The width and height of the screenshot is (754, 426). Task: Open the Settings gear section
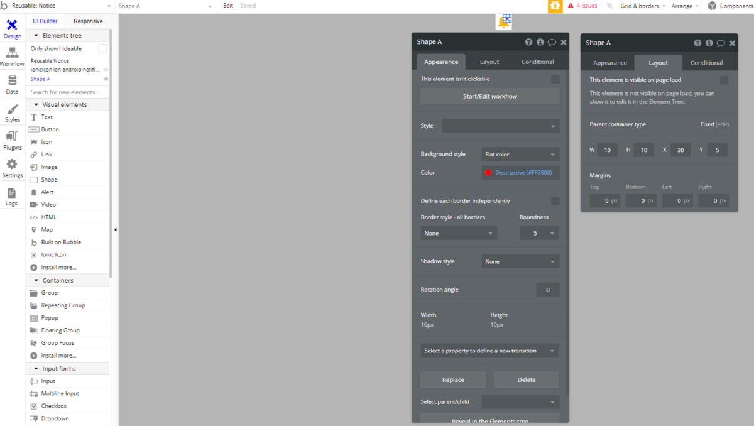coord(12,168)
